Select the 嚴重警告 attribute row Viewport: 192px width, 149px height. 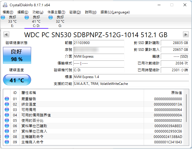93,99
